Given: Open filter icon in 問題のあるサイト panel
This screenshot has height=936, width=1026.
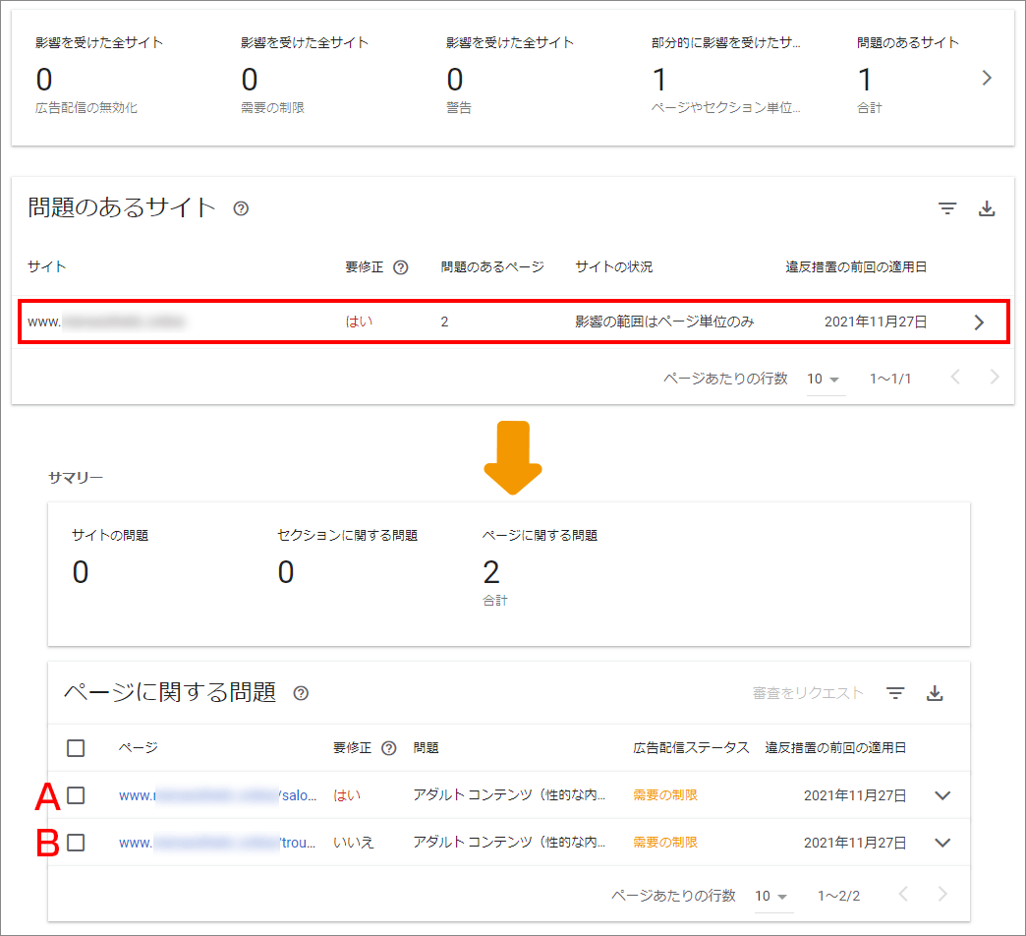Looking at the screenshot, I should [946, 208].
